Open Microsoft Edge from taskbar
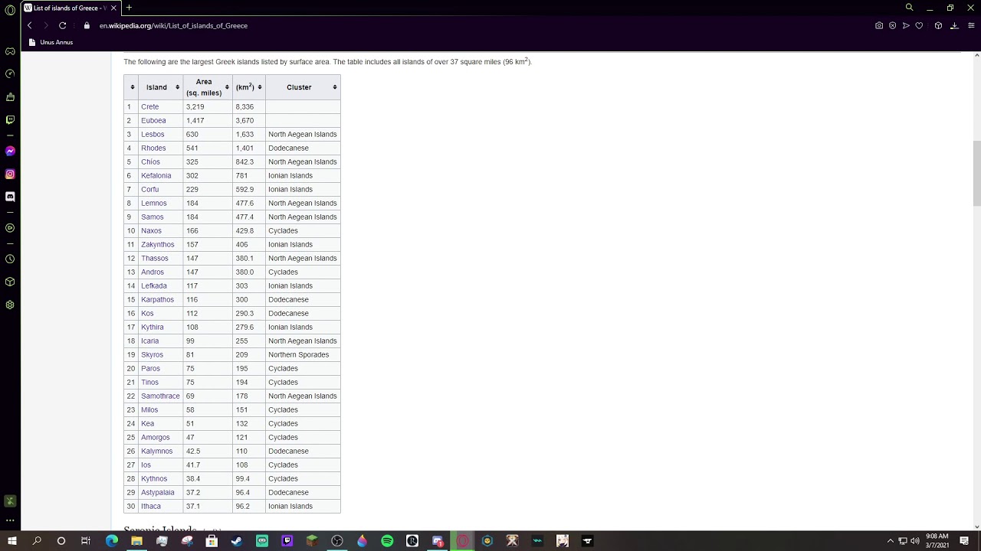Viewport: 981px width, 551px height. pos(112,541)
